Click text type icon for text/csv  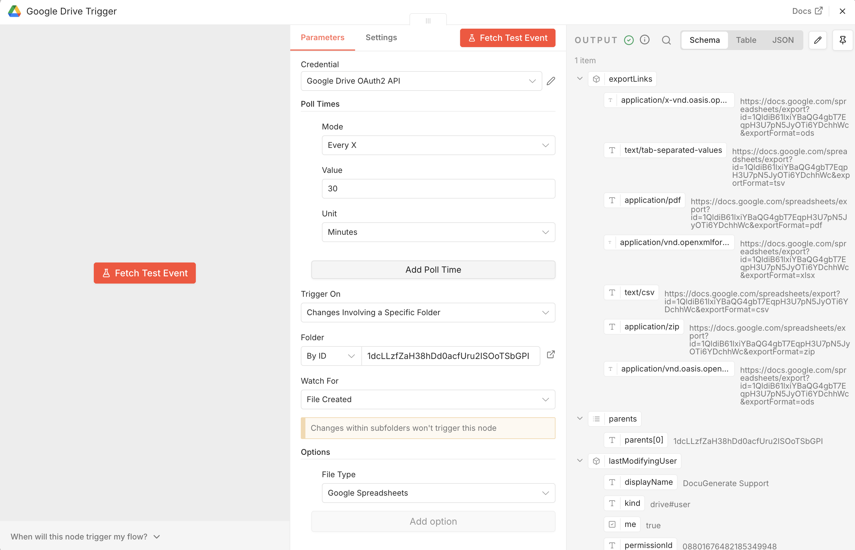tap(612, 292)
